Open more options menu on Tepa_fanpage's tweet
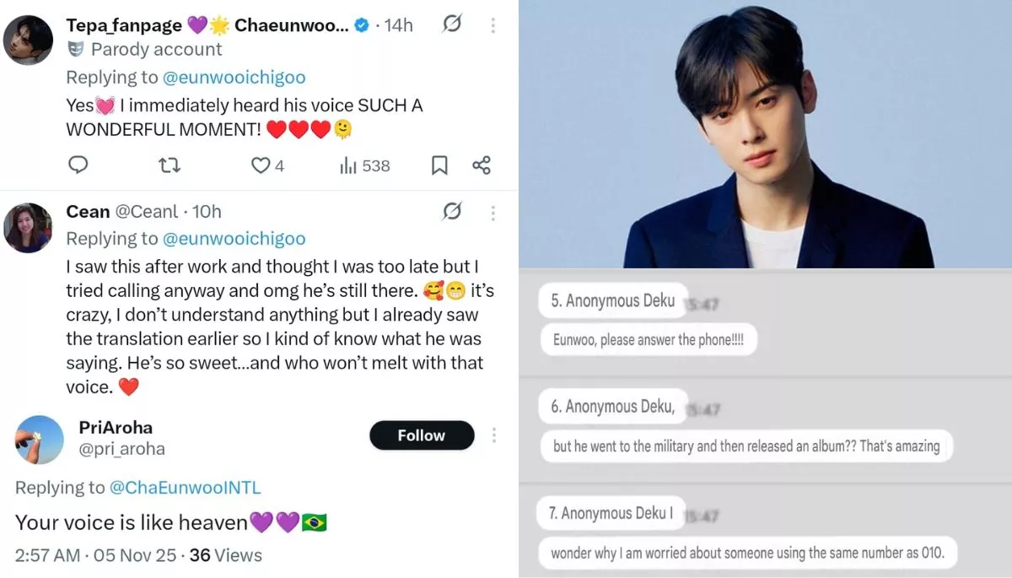1012x578 pixels. pos(493,25)
